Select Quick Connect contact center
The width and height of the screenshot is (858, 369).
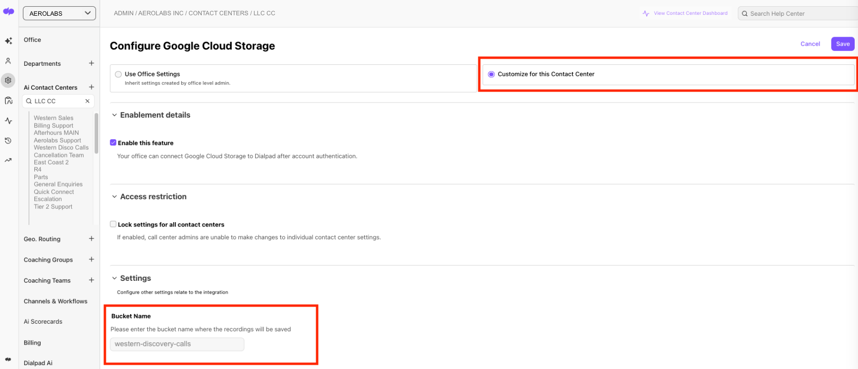[54, 192]
